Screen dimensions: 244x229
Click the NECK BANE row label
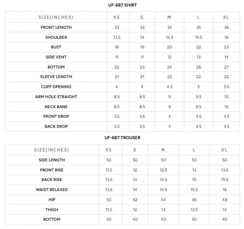click(56, 107)
